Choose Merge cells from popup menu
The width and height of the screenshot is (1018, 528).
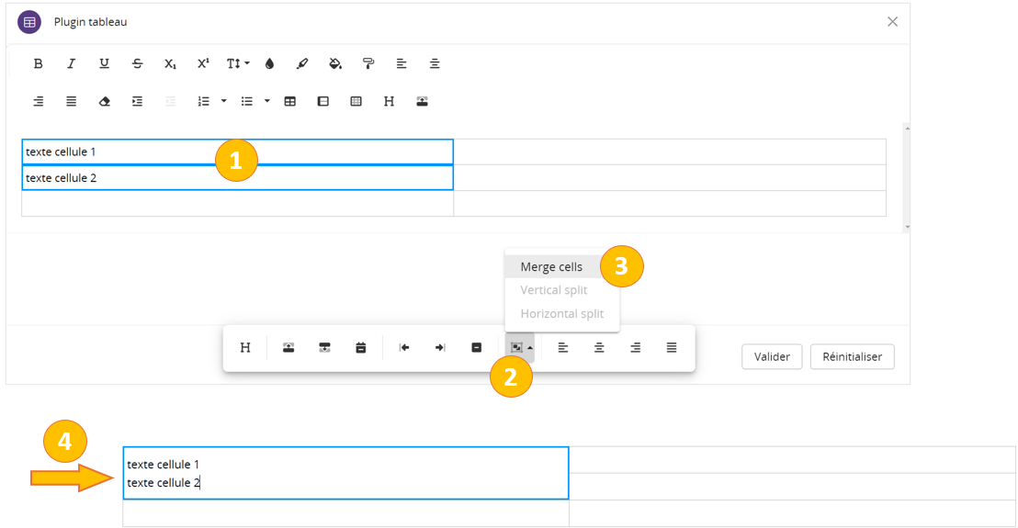[551, 266]
